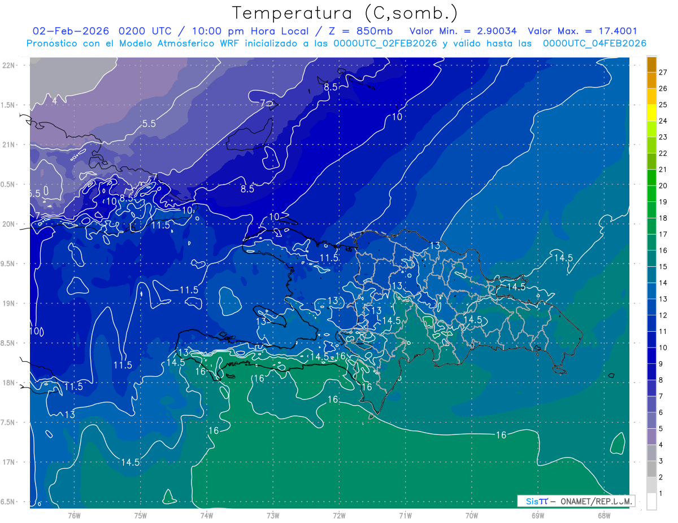Click the '20N' latitude axis label
The height and width of the screenshot is (523, 678).
(x=9, y=224)
